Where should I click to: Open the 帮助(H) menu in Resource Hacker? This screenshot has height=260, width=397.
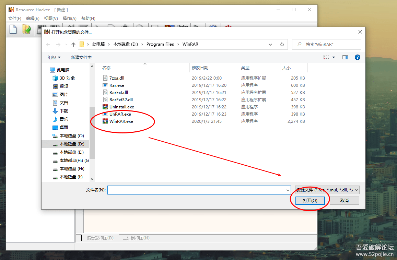[x=88, y=19]
